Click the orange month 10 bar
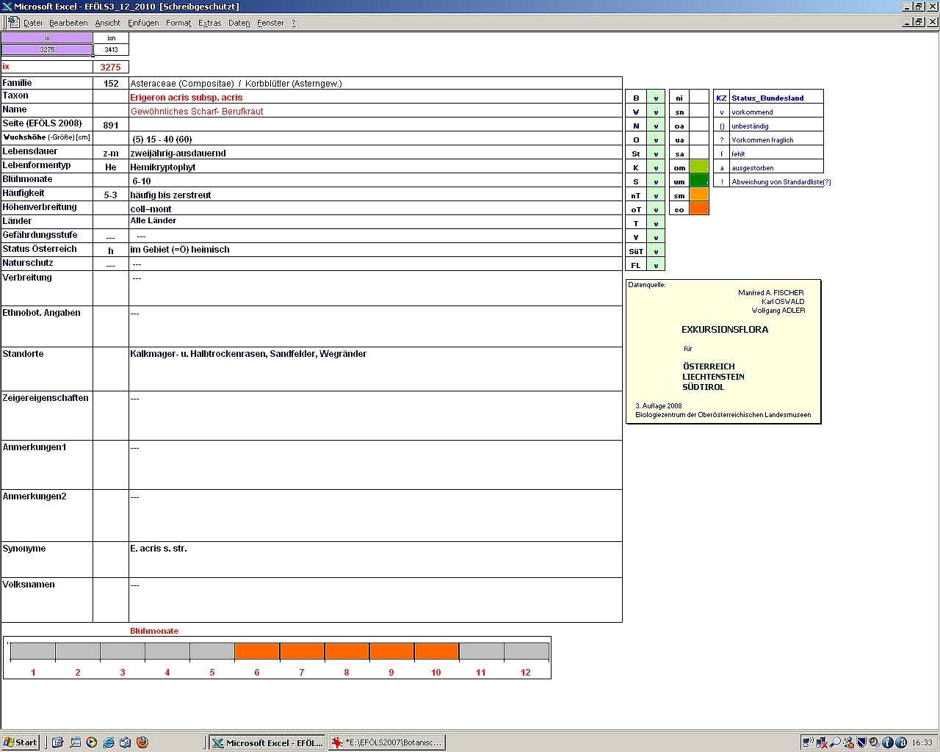 (436, 651)
